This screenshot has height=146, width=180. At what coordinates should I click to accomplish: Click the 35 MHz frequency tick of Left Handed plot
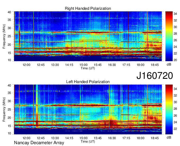pyautogui.click(x=10, y=93)
